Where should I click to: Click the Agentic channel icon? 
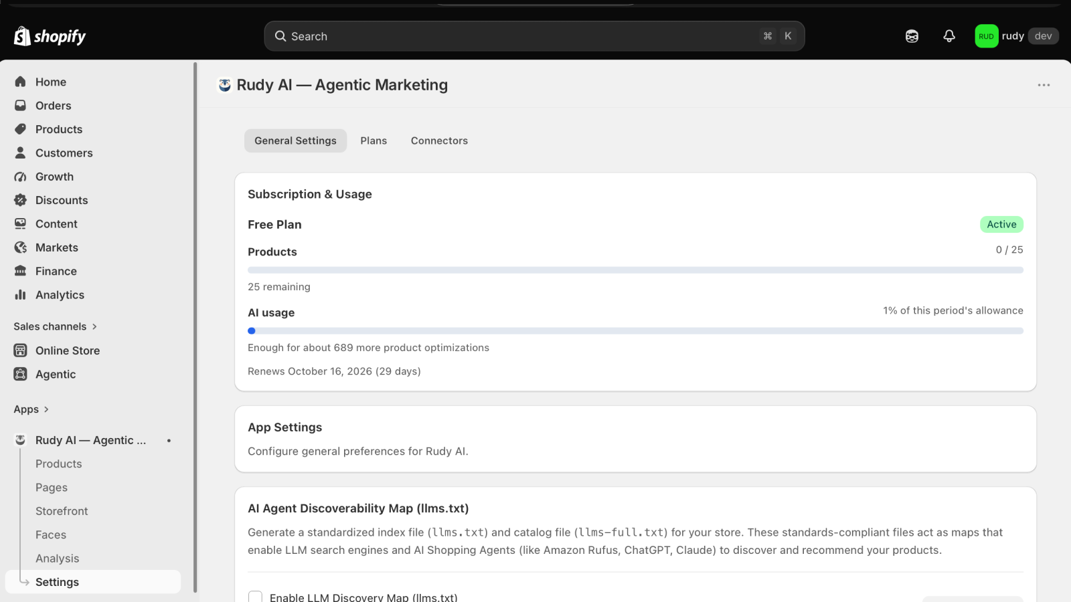[21, 374]
